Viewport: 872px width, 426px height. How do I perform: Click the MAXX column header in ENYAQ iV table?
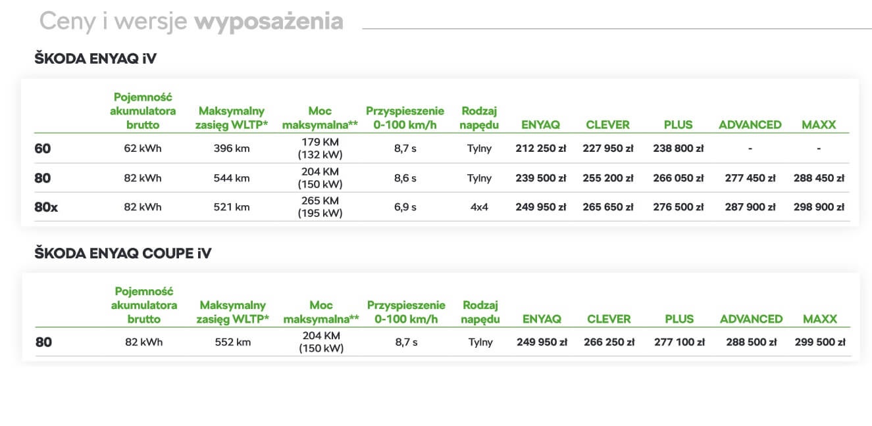click(819, 125)
